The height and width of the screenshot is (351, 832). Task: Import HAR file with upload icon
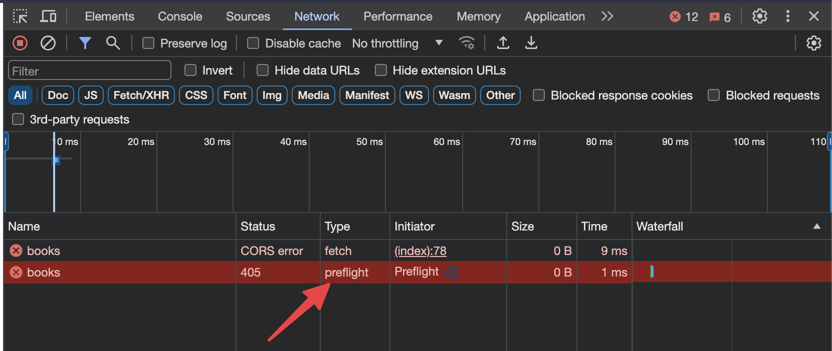[503, 43]
